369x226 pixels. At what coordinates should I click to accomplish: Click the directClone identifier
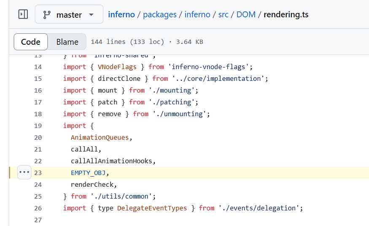click(x=119, y=79)
